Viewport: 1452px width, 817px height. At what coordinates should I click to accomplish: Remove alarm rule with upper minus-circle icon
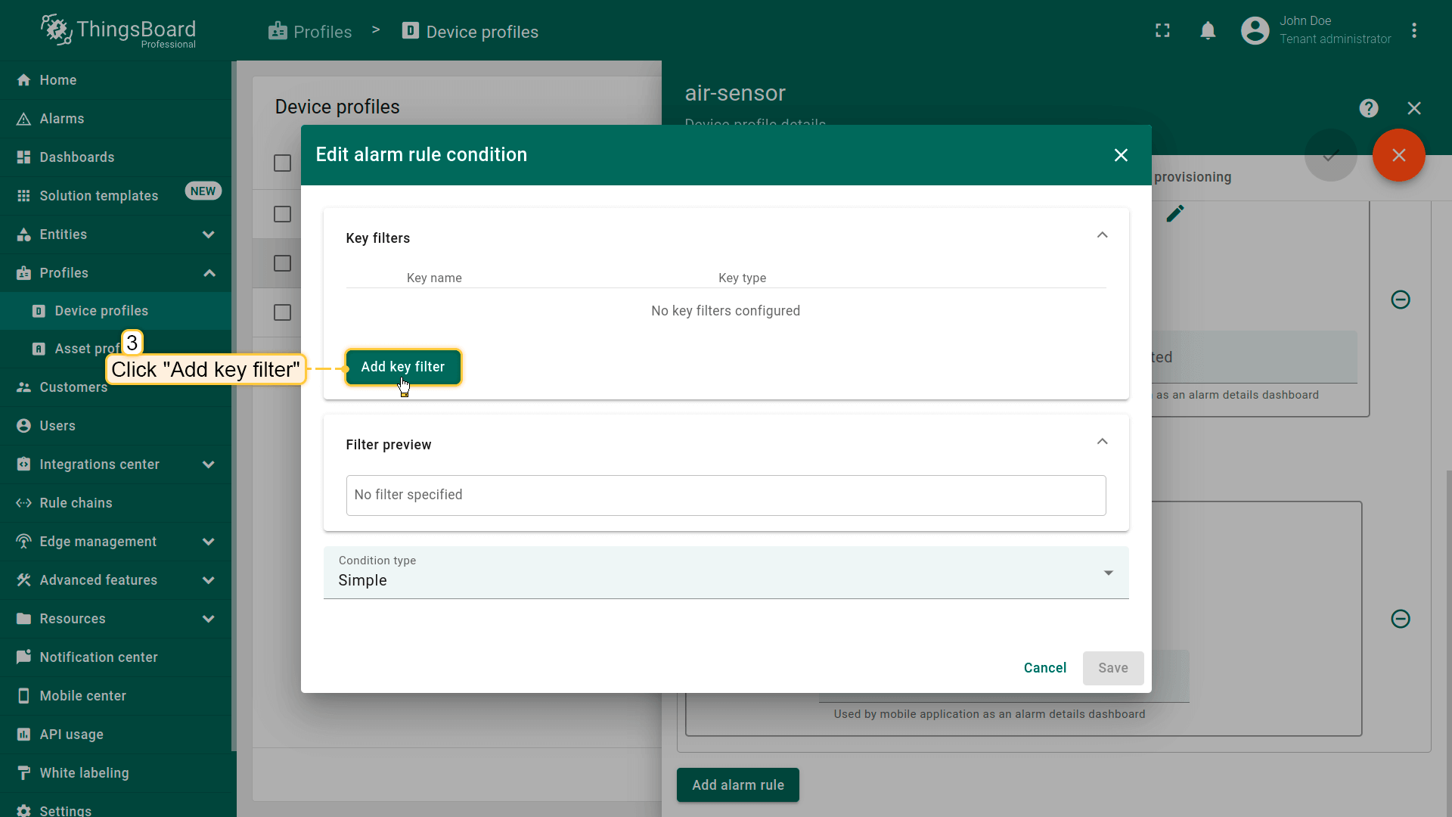(1400, 300)
